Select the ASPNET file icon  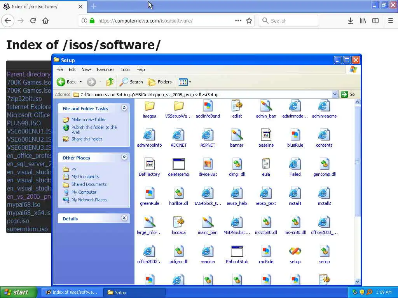click(208, 135)
